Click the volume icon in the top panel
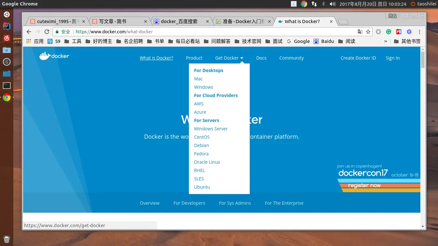The image size is (438, 246). click(x=333, y=4)
